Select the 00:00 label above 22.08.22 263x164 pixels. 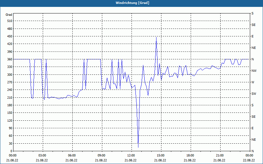tap(250, 155)
